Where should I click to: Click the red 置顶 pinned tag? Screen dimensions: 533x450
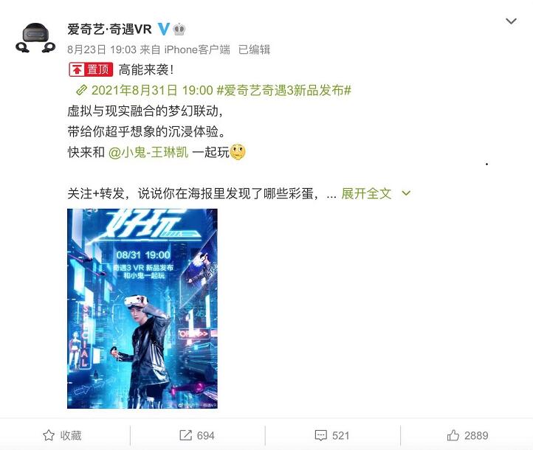click(x=91, y=69)
